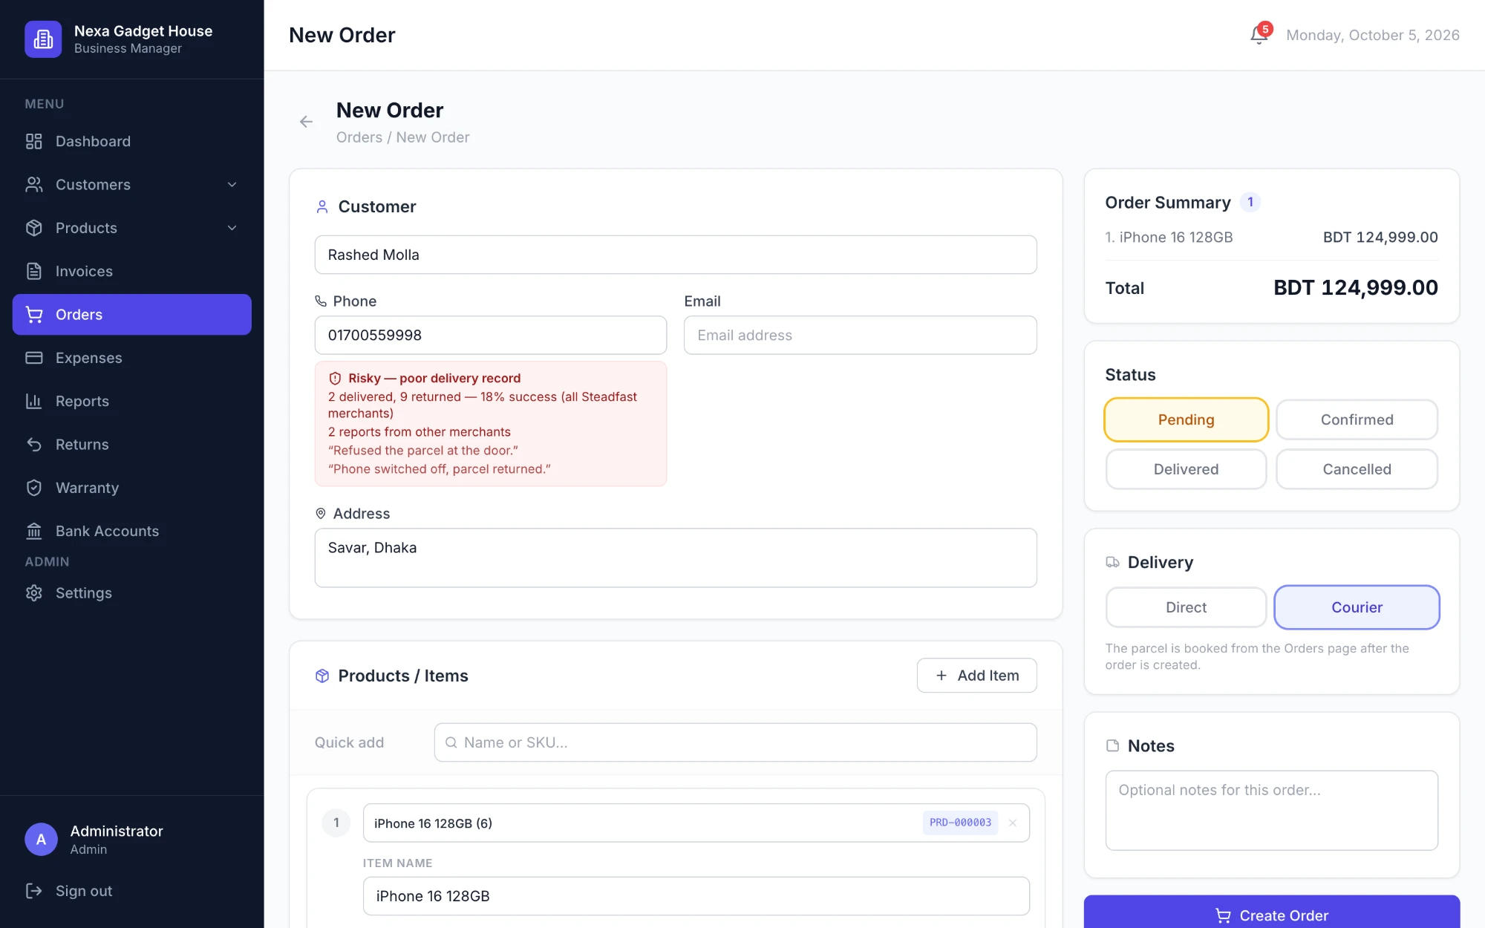Viewport: 1485px width, 928px height.
Task: Expand the Products submenu chevron
Action: 232,228
